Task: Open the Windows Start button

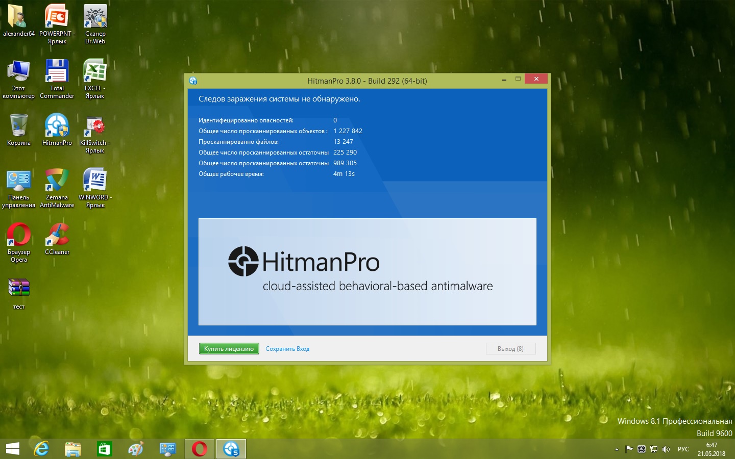Action: click(x=12, y=449)
